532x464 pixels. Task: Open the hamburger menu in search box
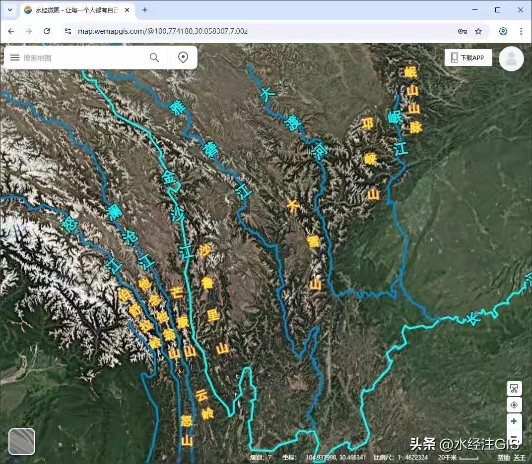(x=15, y=58)
